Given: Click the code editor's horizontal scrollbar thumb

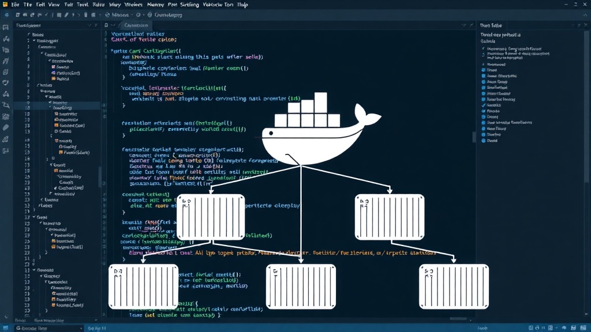Looking at the screenshot, I should 458,319.
